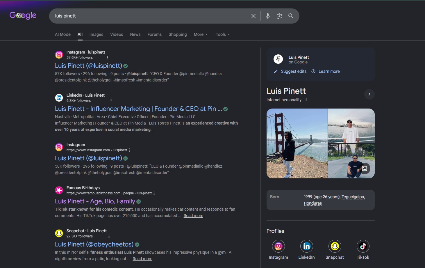This screenshot has width=425, height=268.
Task: Open search by image camera icon
Action: tap(279, 16)
